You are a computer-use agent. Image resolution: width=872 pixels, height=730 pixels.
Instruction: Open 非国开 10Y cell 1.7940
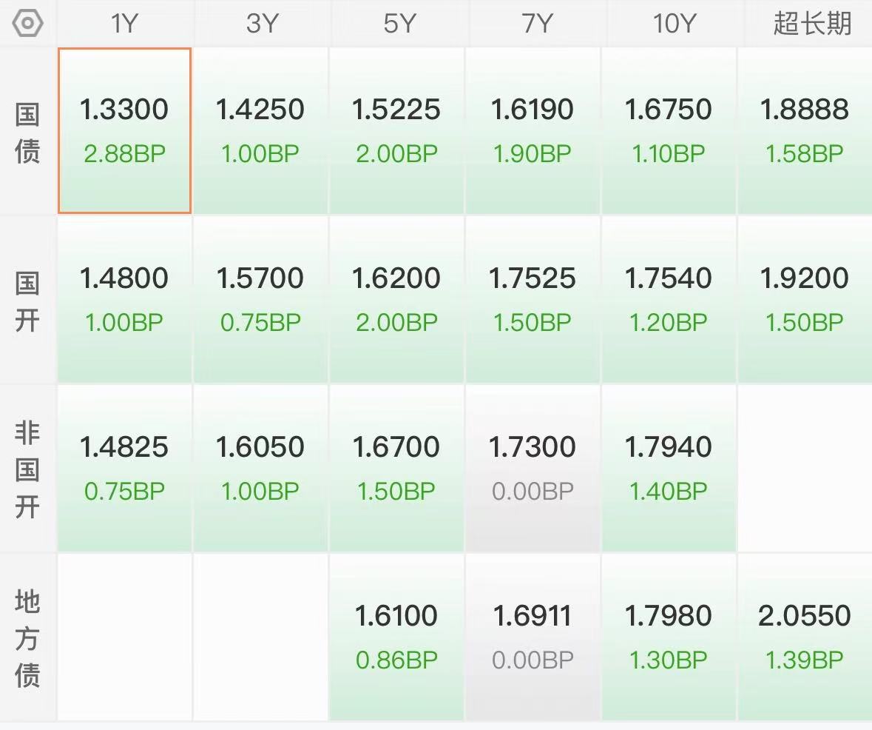click(669, 469)
